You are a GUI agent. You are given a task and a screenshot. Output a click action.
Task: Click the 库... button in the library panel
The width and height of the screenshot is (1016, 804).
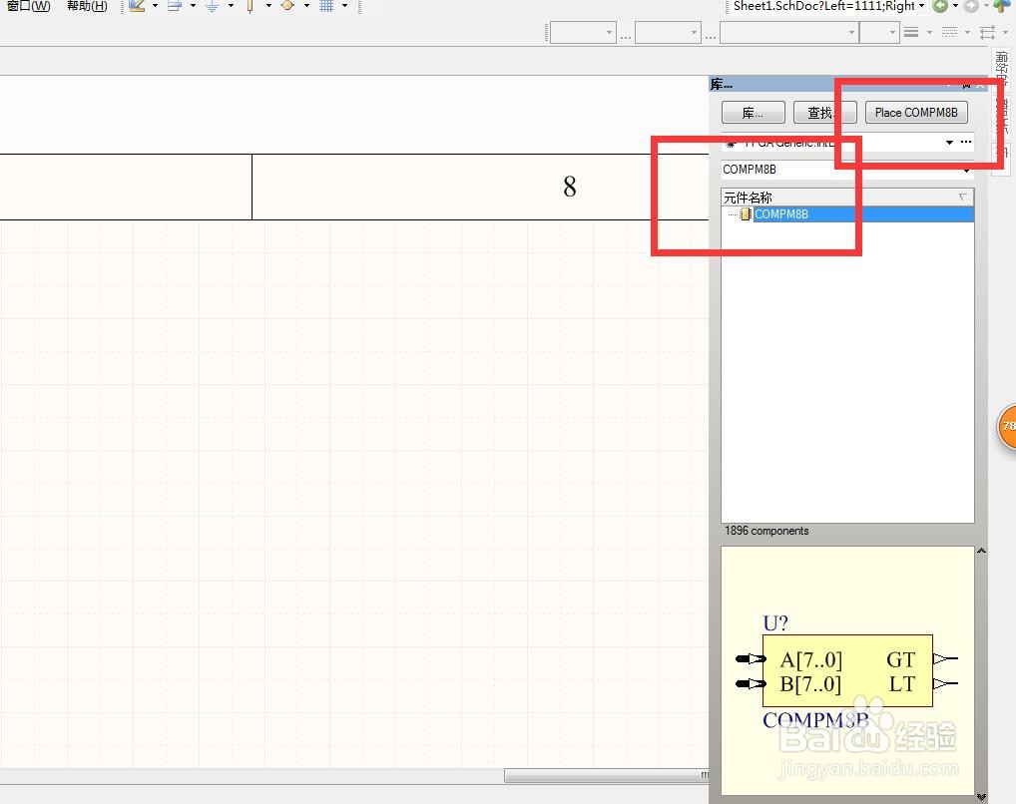coord(753,113)
